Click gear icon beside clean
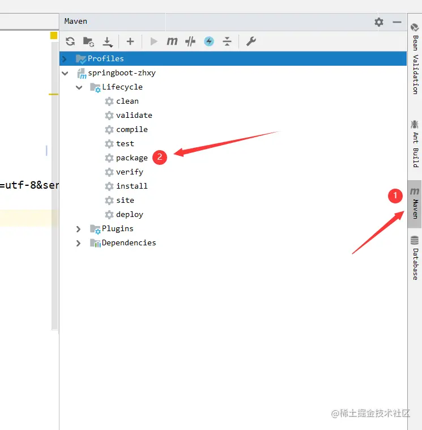This screenshot has height=430, width=422. coord(109,101)
